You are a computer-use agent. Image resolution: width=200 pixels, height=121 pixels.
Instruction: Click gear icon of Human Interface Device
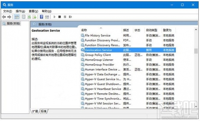coord(82,69)
